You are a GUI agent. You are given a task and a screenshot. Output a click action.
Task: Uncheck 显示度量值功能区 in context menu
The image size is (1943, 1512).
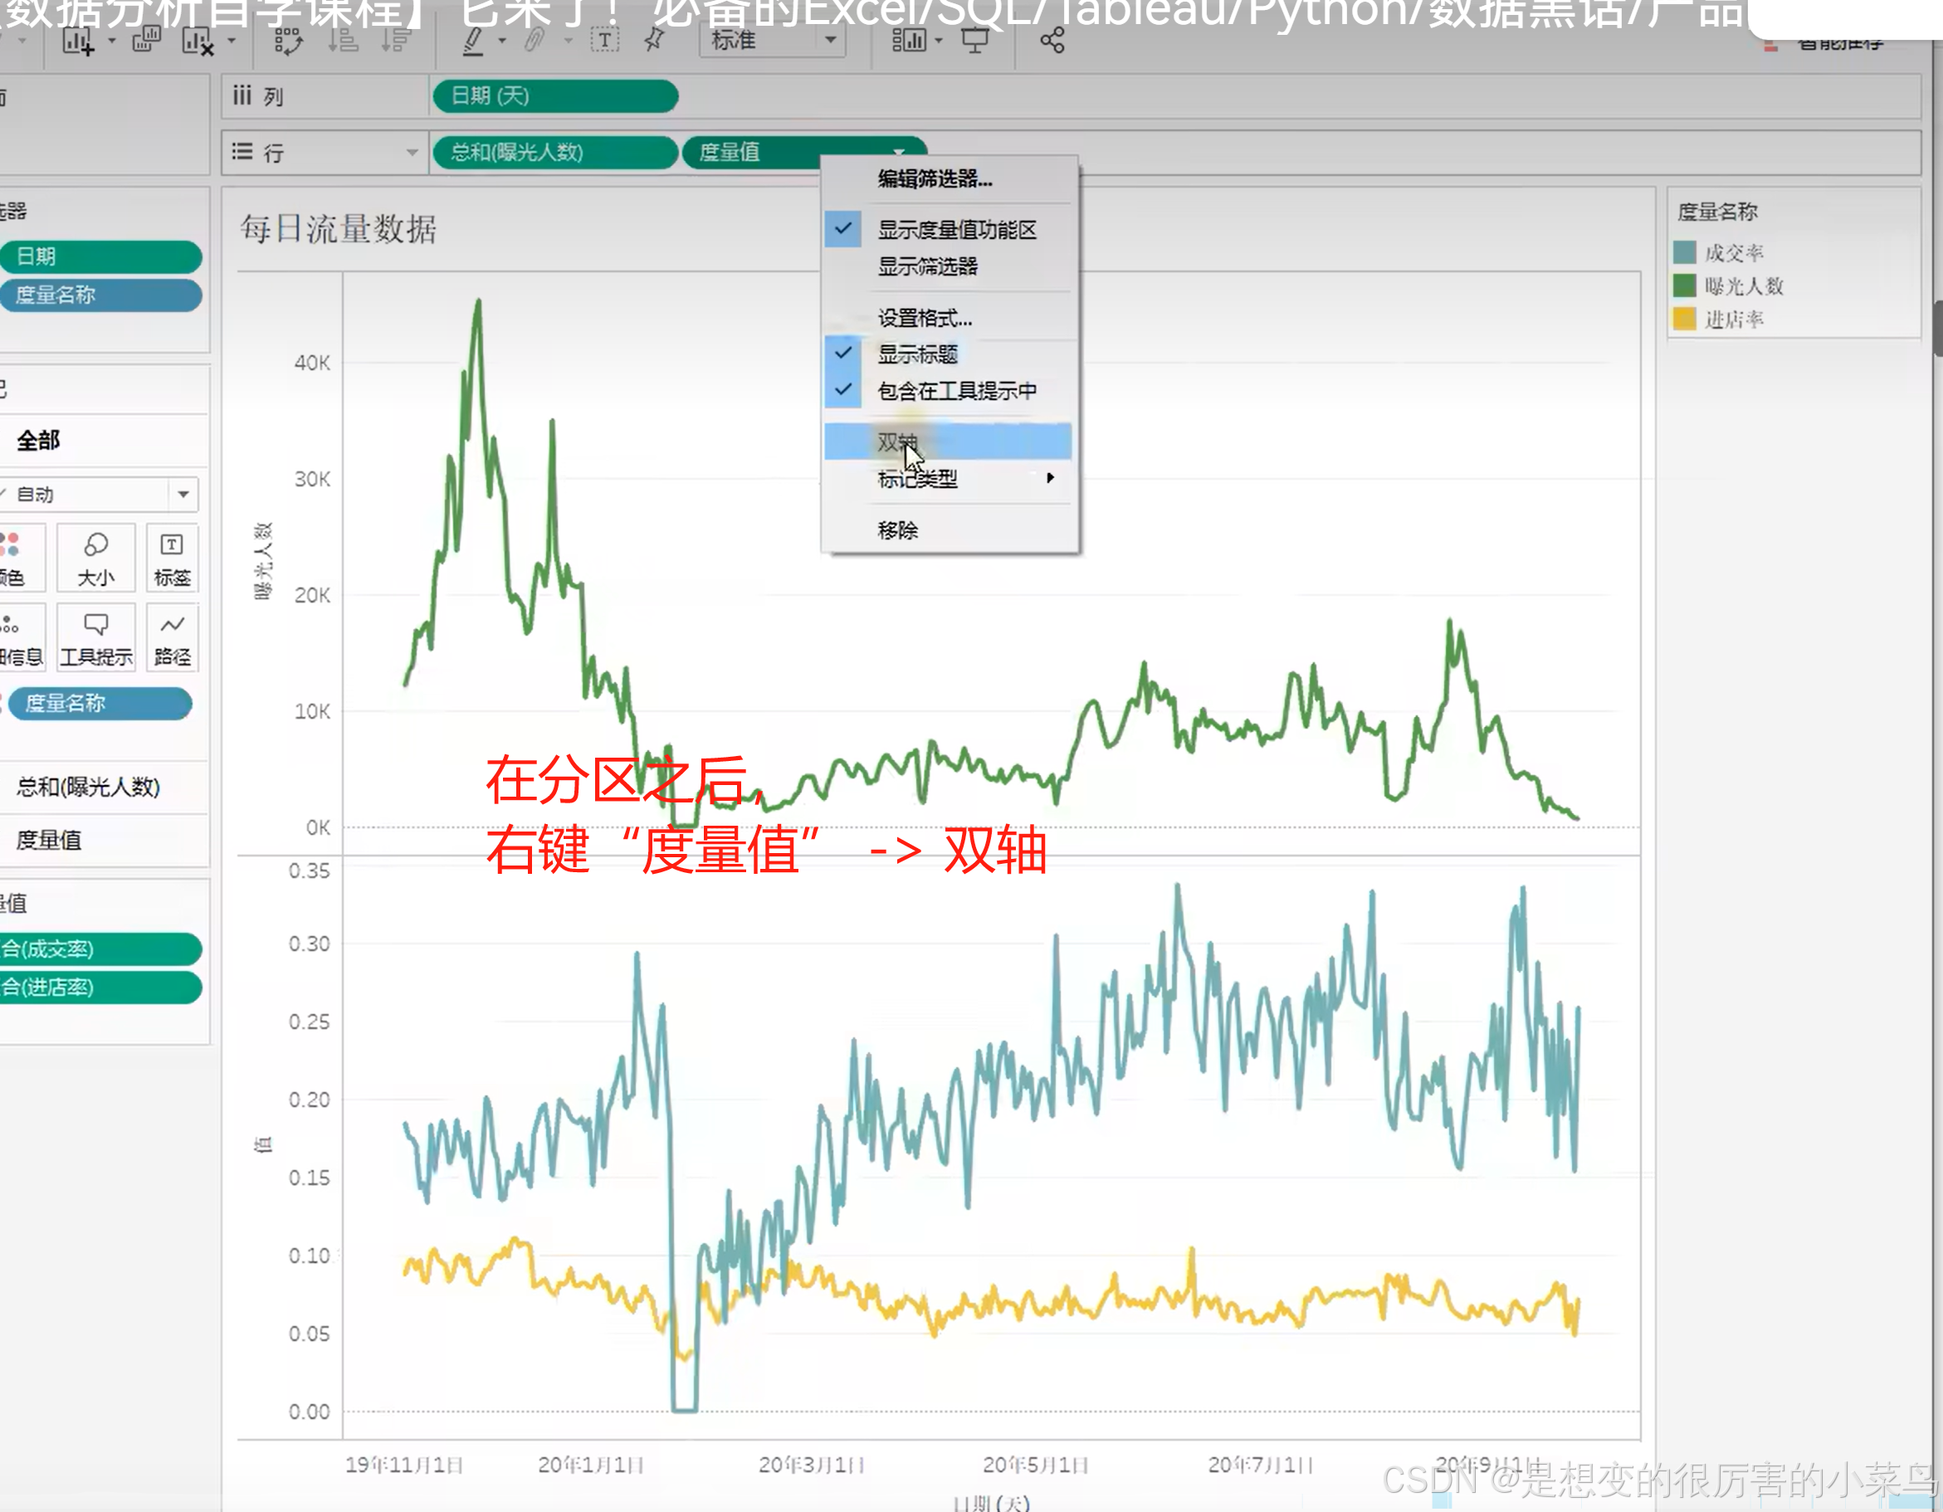pyautogui.click(x=955, y=230)
